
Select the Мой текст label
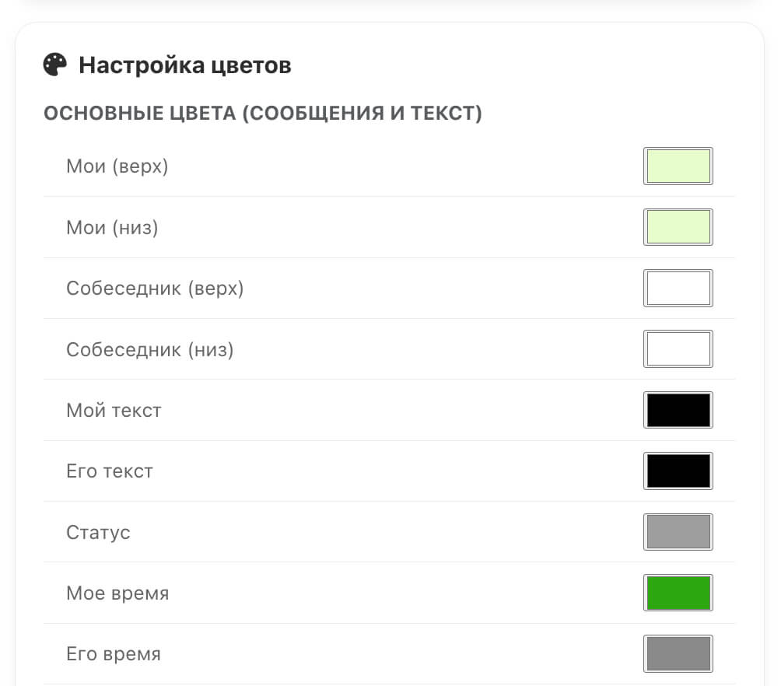pyautogui.click(x=114, y=410)
